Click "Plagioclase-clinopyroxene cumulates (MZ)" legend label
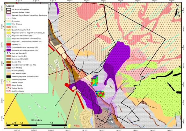The image size is (186, 131). 26,39
